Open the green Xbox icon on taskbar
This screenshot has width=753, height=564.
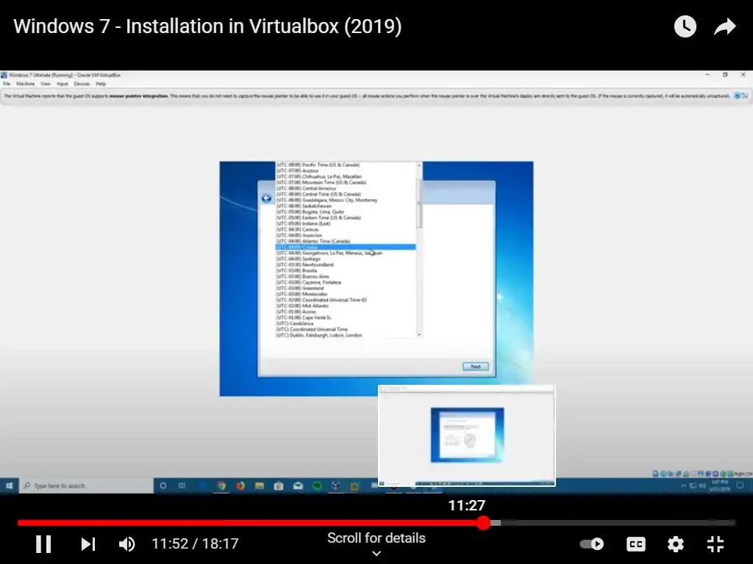coord(317,486)
